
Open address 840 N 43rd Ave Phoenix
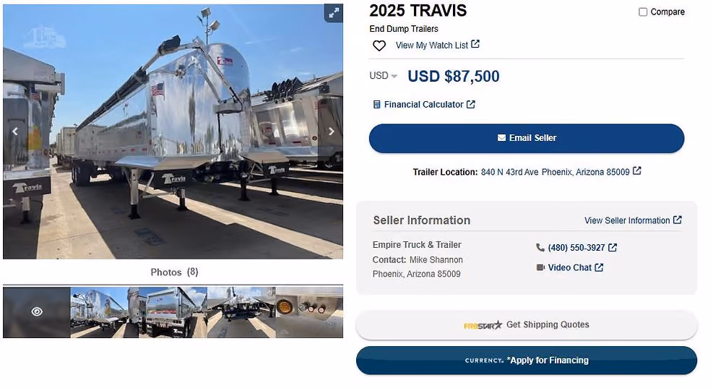tap(556, 172)
